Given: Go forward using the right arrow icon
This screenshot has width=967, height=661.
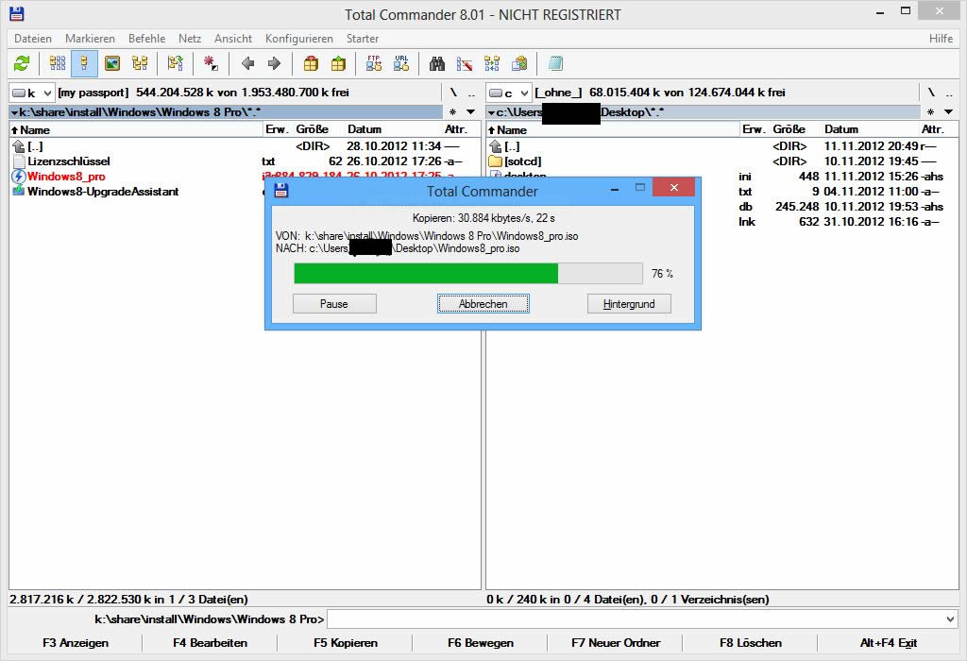Looking at the screenshot, I should [275, 63].
